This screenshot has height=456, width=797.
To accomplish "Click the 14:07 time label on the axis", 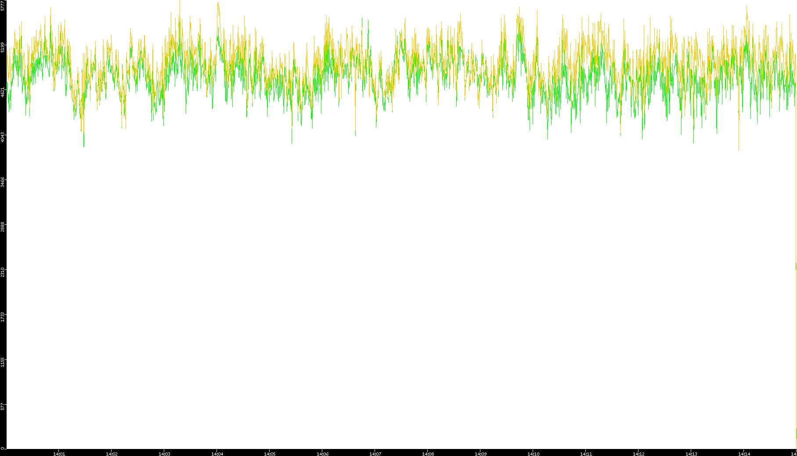I will (375, 454).
